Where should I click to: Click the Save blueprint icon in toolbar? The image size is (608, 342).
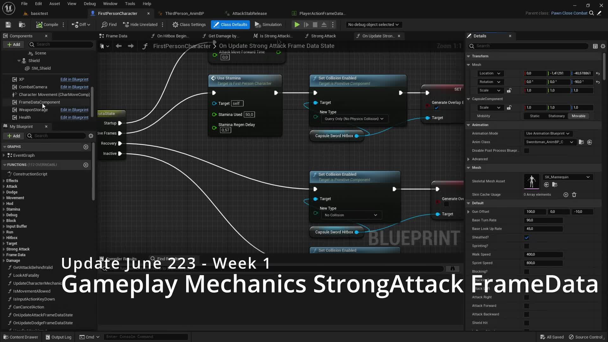(8, 25)
